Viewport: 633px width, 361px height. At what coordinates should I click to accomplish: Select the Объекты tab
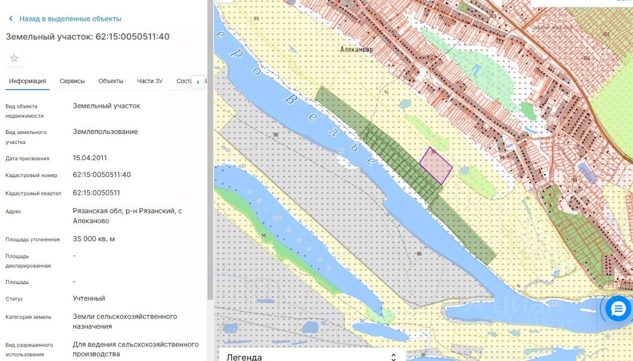click(111, 81)
